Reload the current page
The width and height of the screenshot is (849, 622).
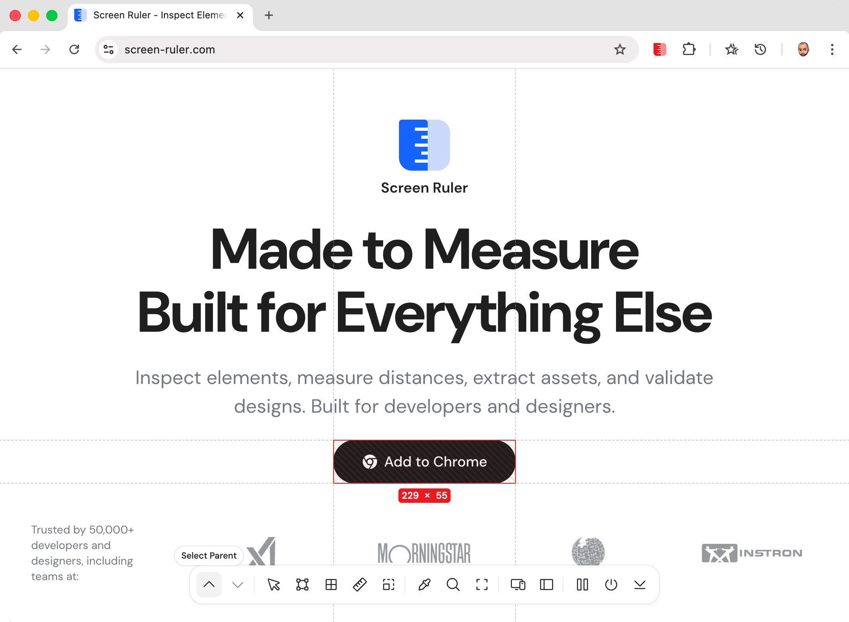74,49
